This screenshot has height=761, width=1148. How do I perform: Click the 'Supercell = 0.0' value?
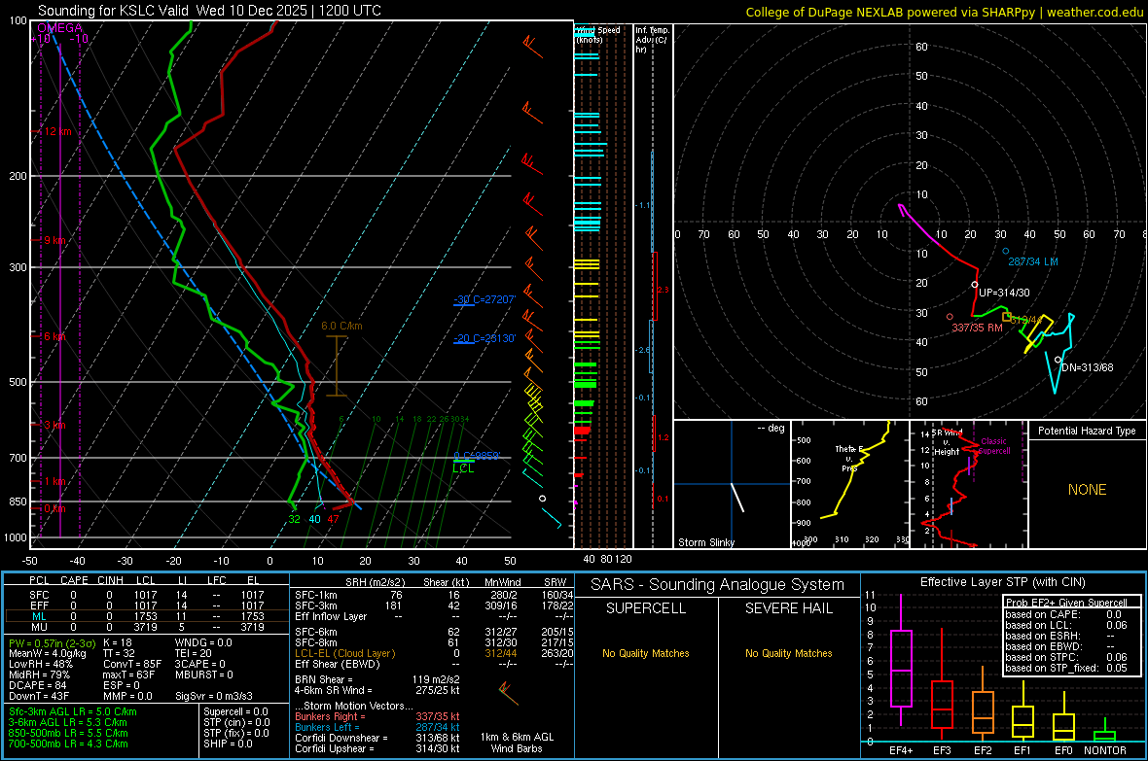[235, 711]
